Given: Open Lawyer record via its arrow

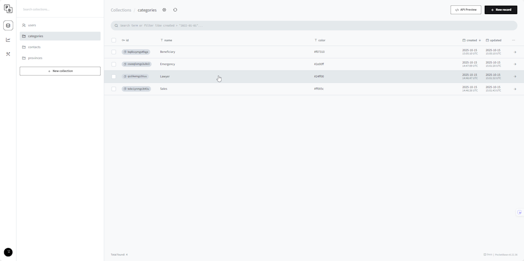Looking at the screenshot, I should (x=515, y=76).
